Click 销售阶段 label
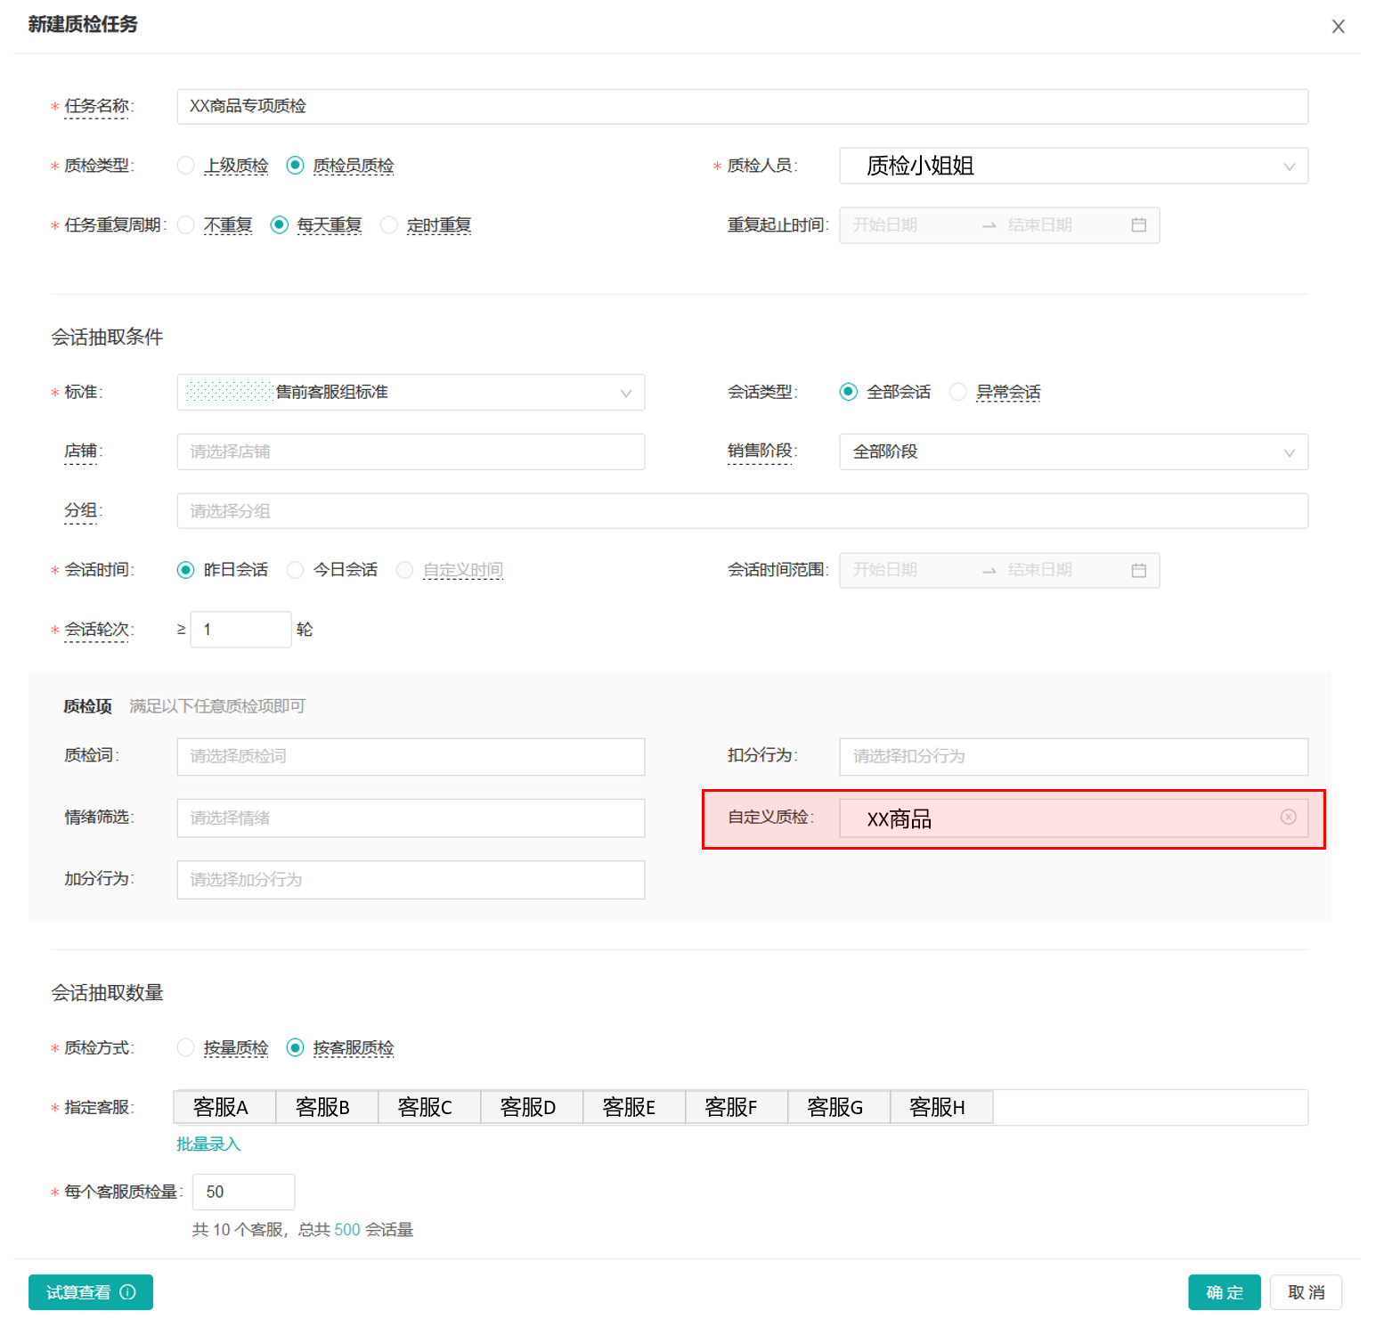 tap(760, 452)
